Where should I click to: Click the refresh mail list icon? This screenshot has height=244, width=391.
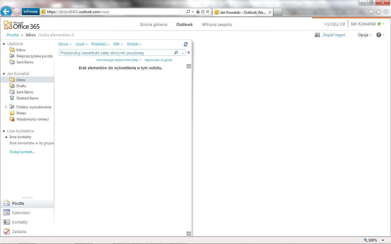185,44
